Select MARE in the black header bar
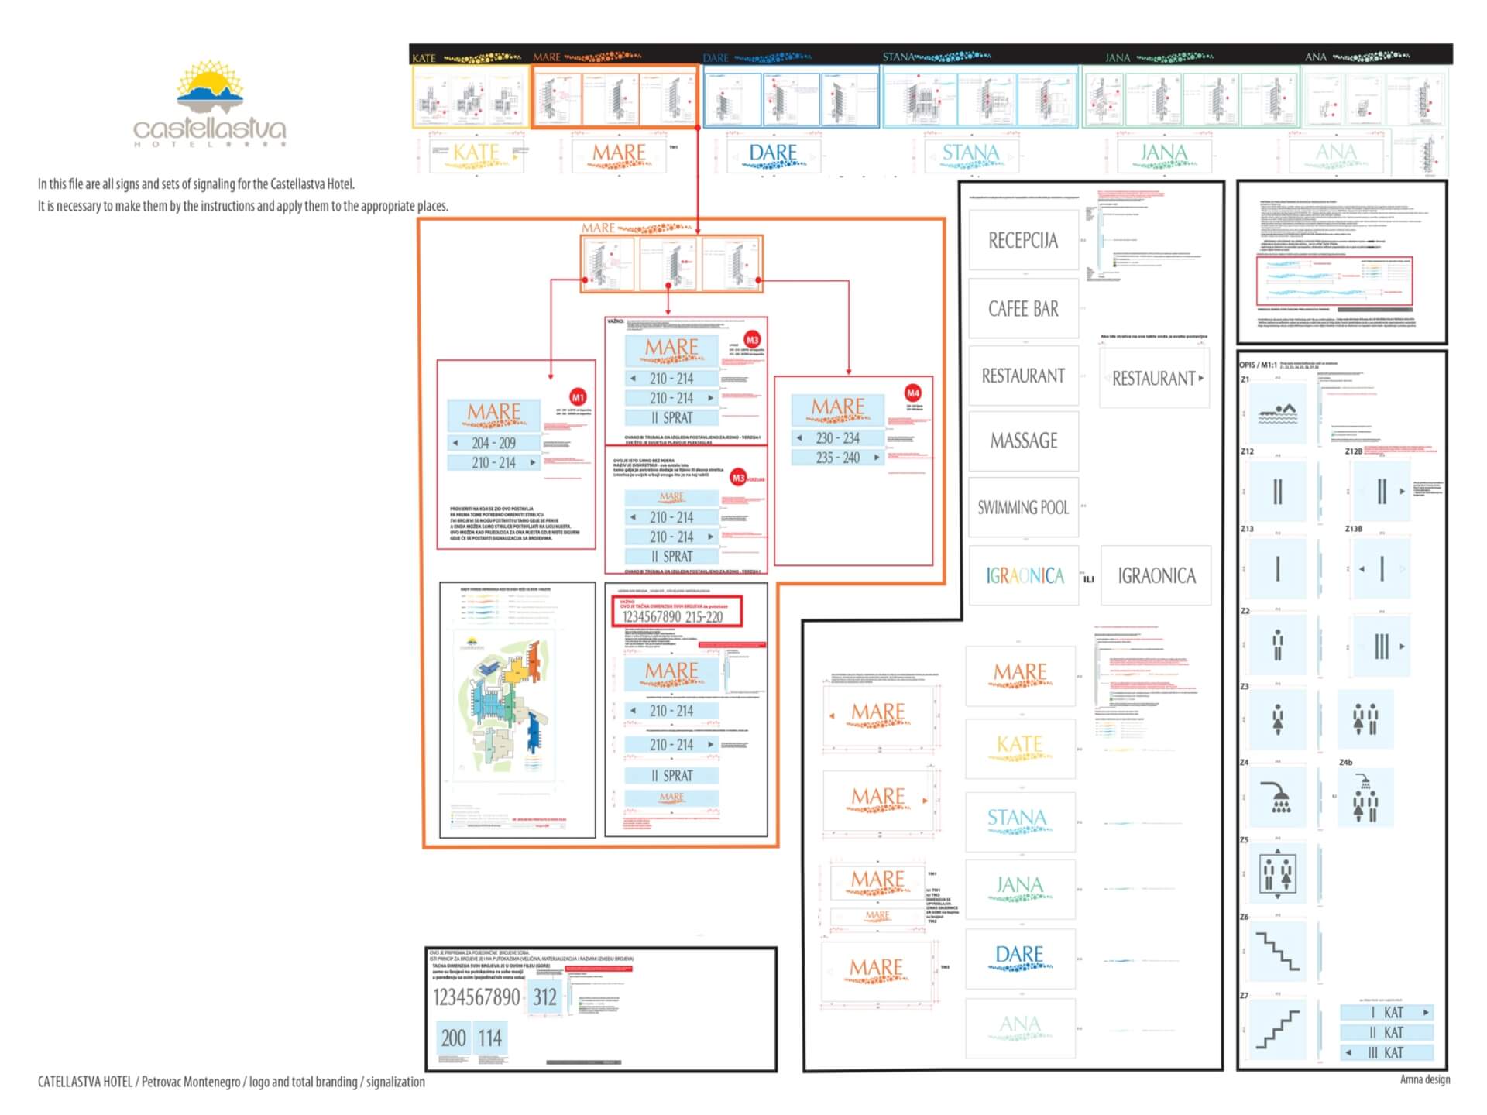1487x1115 pixels. [547, 57]
